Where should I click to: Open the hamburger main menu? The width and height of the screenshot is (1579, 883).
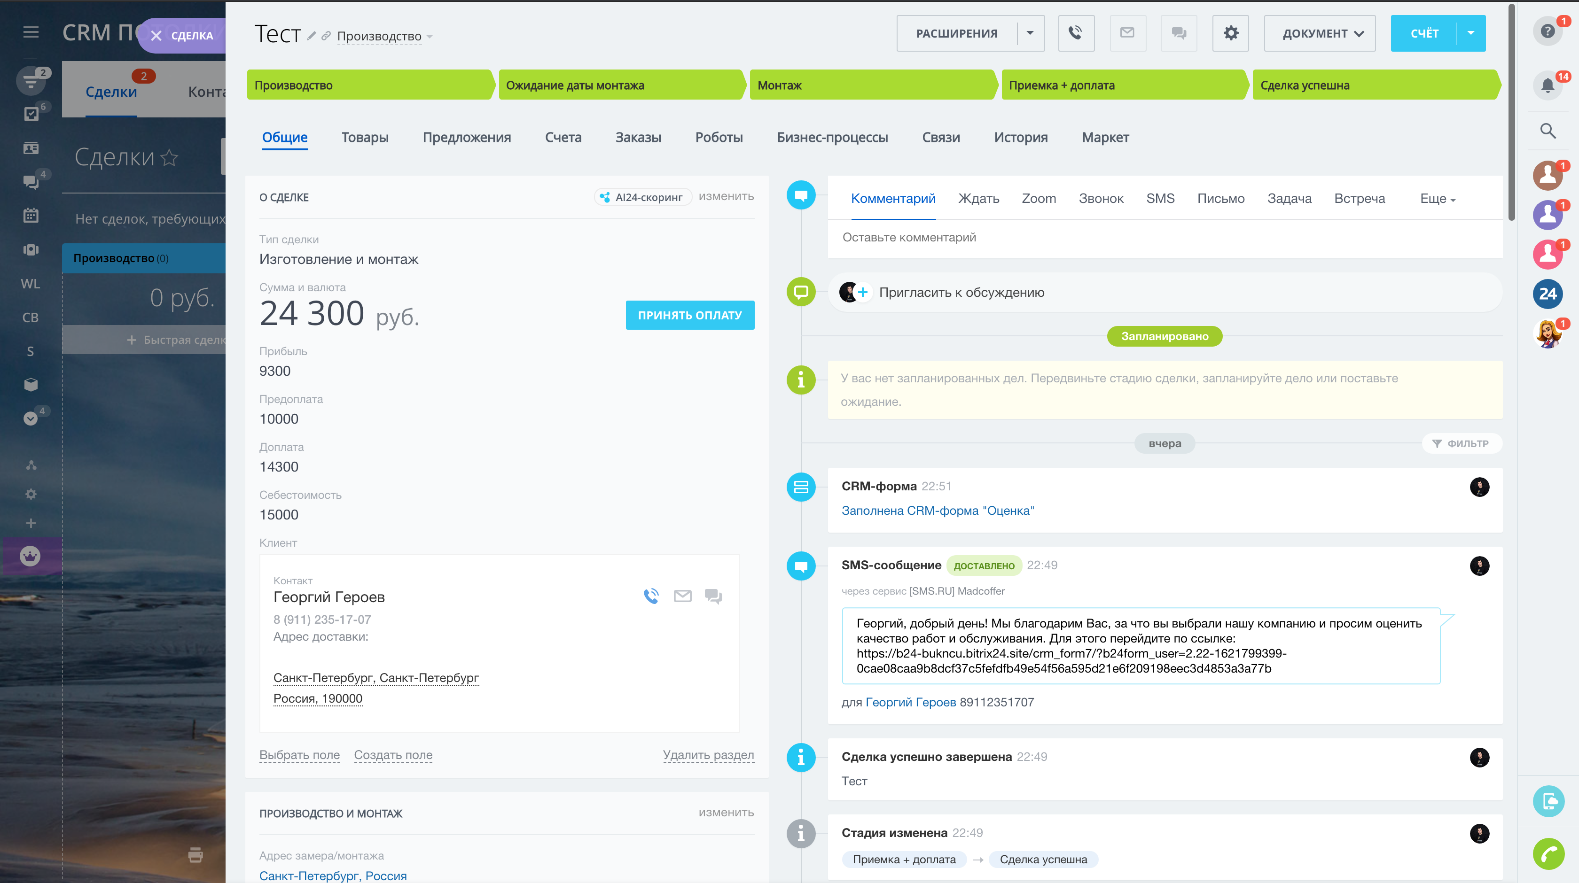pos(31,32)
